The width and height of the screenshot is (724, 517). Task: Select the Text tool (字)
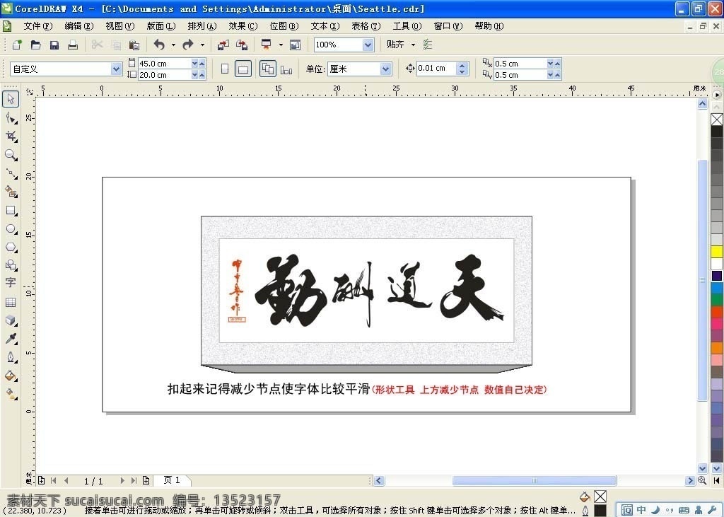click(11, 283)
